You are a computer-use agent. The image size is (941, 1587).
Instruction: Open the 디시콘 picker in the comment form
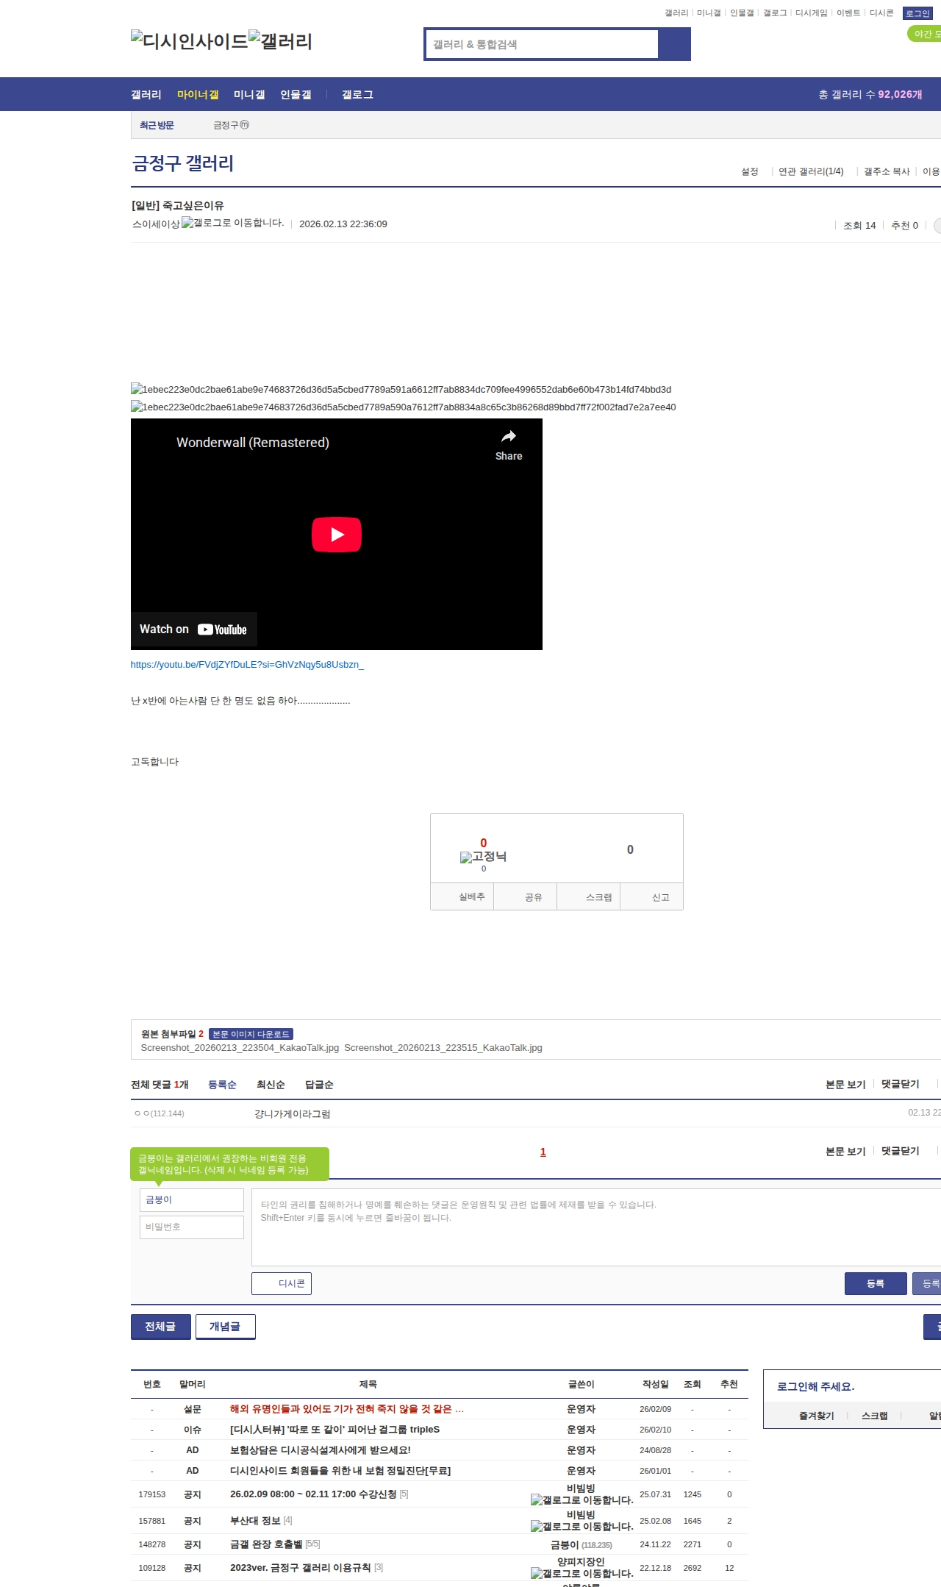click(282, 1283)
